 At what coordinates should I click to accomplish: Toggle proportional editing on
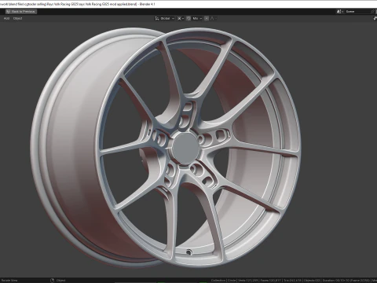point(207,18)
